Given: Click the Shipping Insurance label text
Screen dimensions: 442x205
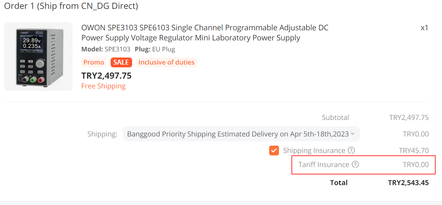Looking at the screenshot, I should (x=314, y=151).
